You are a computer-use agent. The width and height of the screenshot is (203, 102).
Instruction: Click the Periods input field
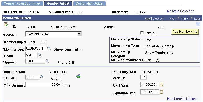(x=143, y=77)
